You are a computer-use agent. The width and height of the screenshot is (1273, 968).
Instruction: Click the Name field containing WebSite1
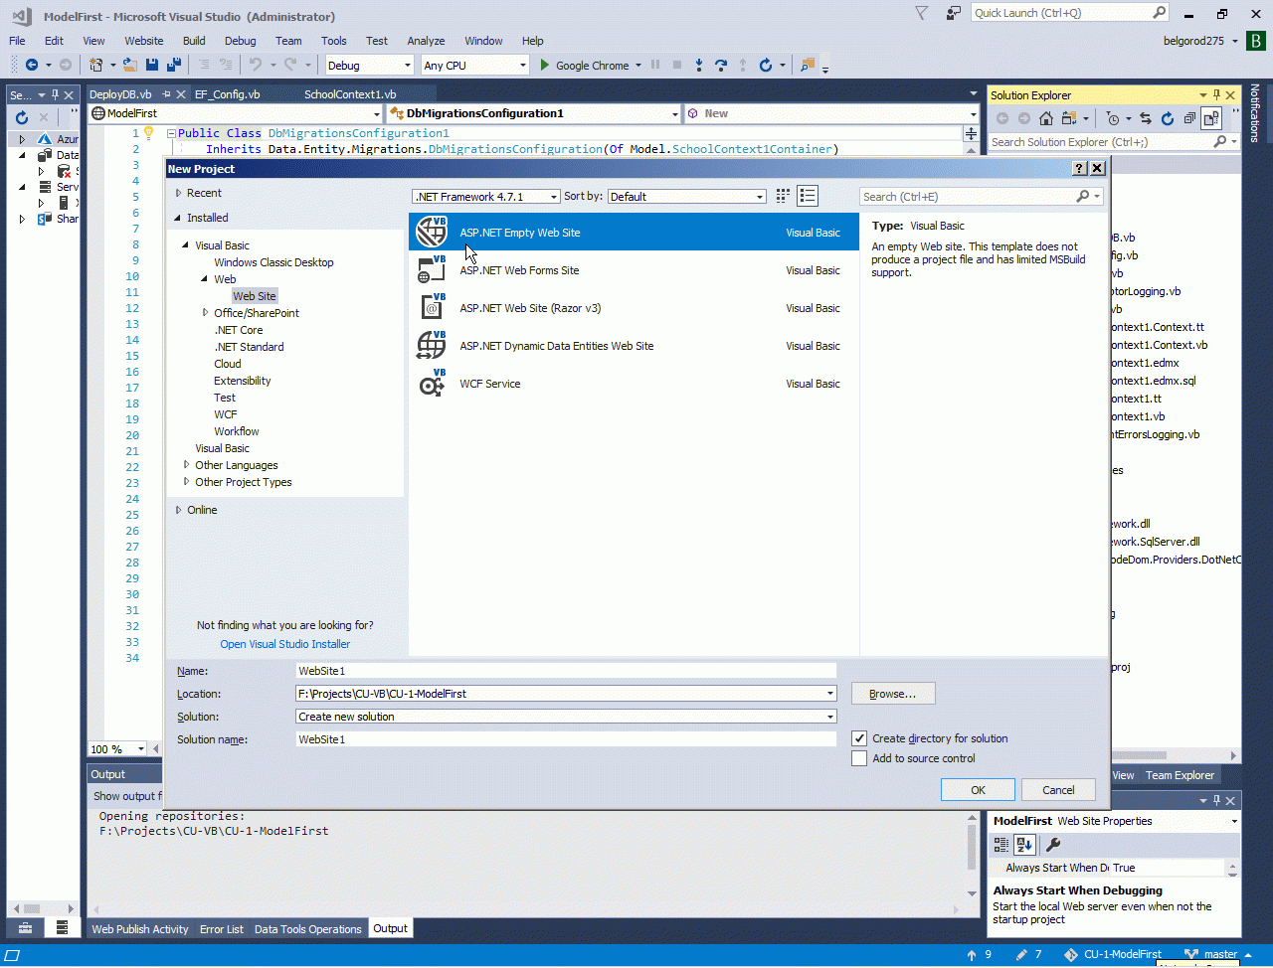pos(566,671)
